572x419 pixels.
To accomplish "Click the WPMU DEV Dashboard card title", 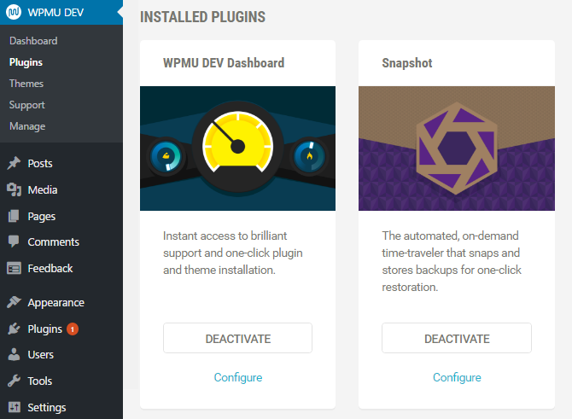I will [x=224, y=63].
